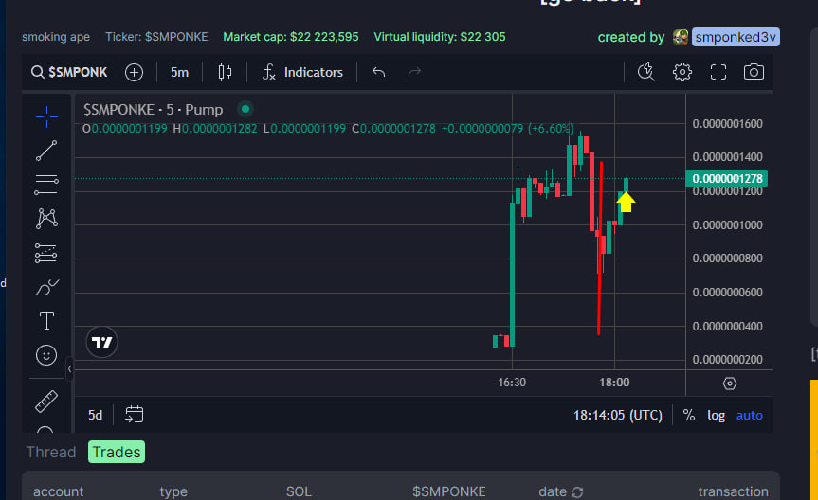The width and height of the screenshot is (818, 500).
Task: Click the account column header
Action: click(59, 491)
